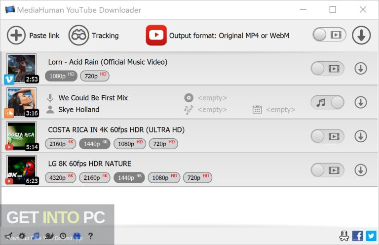
Task: Click the COSTA RICA IN 4K 60fps HDR title
Action: click(x=116, y=129)
